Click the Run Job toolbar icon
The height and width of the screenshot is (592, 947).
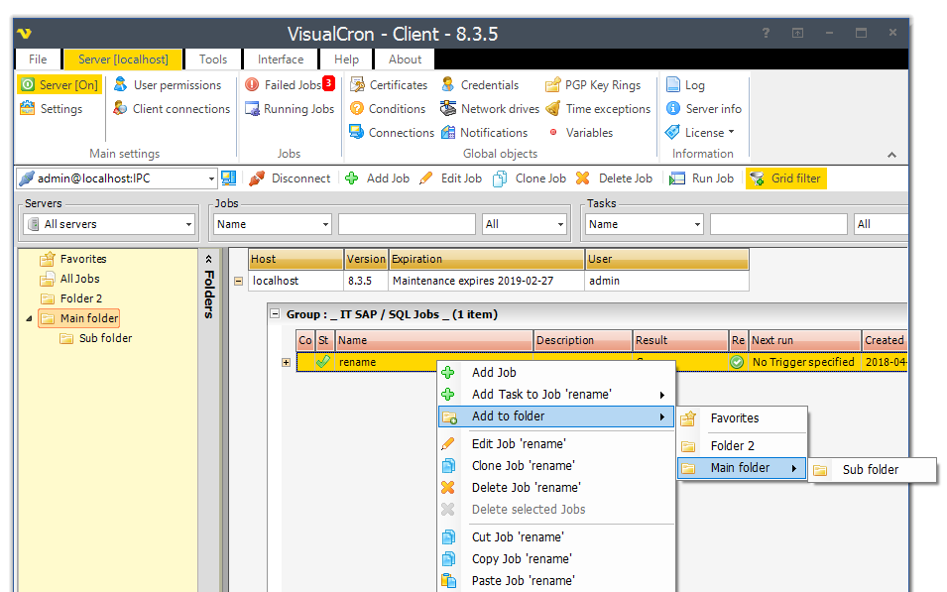coord(678,178)
